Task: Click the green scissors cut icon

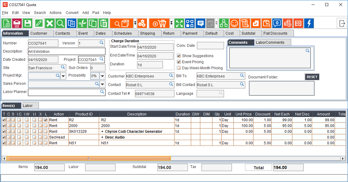Action: [82, 23]
